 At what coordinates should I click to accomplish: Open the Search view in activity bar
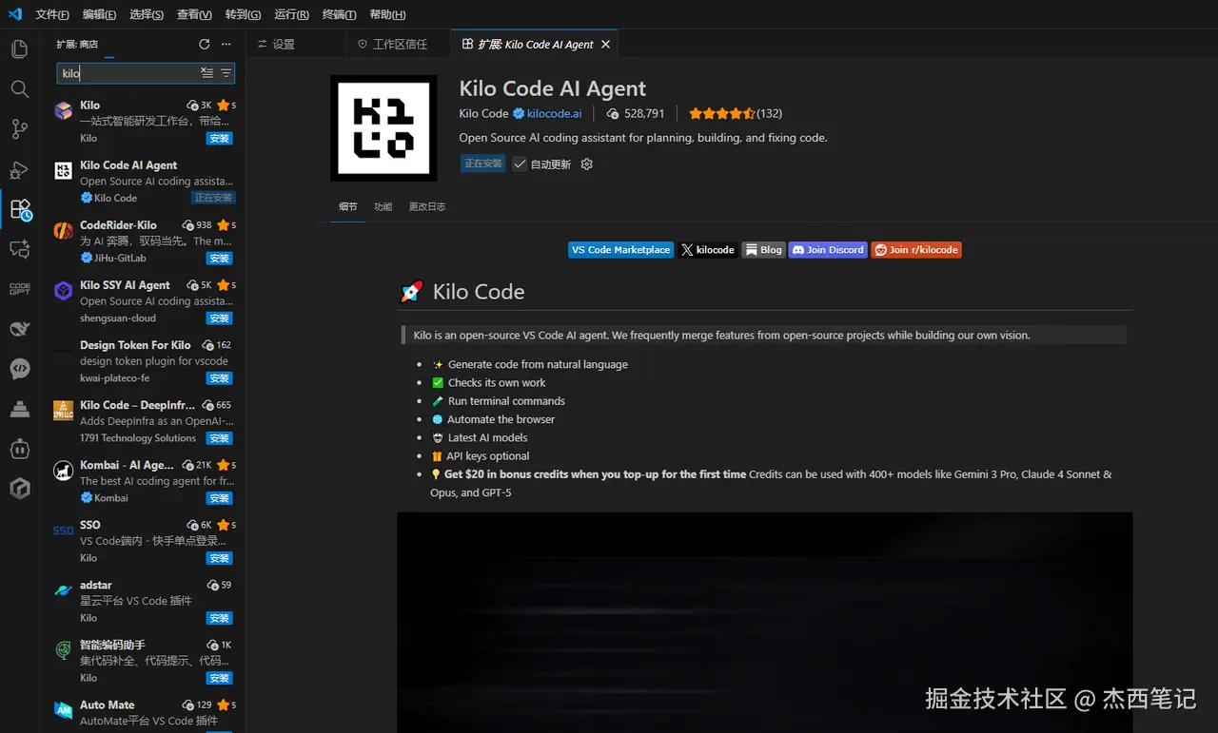(x=19, y=89)
